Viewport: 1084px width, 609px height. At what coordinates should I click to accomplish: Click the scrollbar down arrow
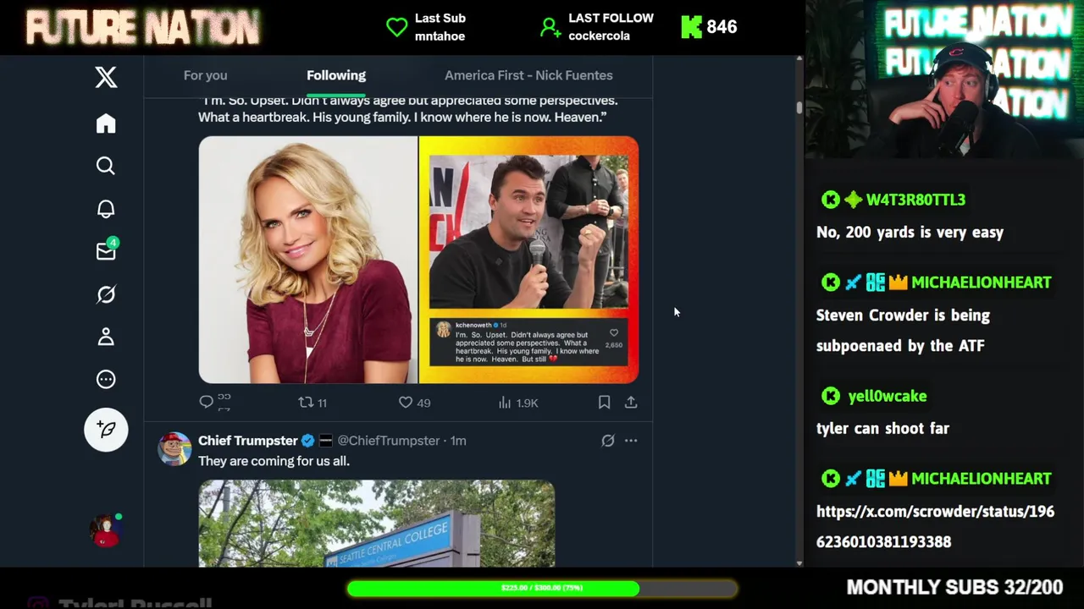point(799,562)
